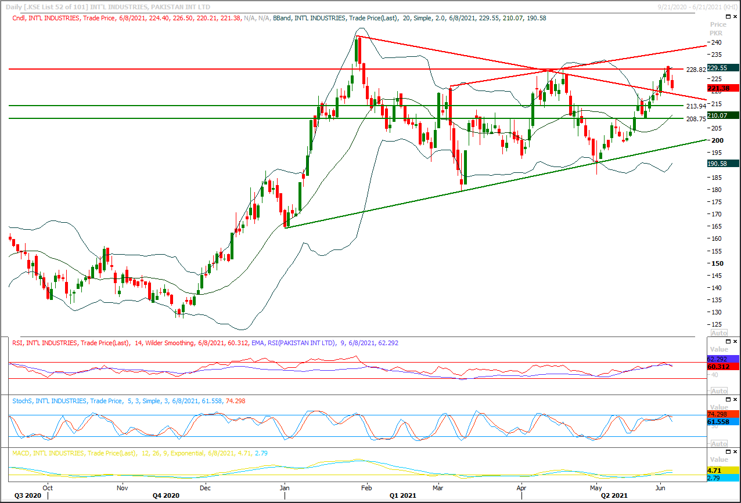741x503 pixels.
Task: Click the May label on the time axis
Action: (596, 488)
